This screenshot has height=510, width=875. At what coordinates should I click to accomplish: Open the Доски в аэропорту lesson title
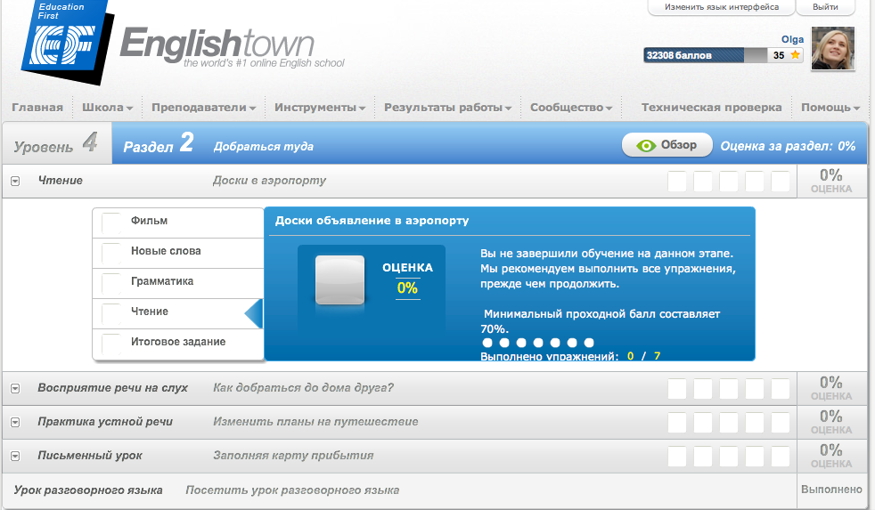click(x=269, y=181)
